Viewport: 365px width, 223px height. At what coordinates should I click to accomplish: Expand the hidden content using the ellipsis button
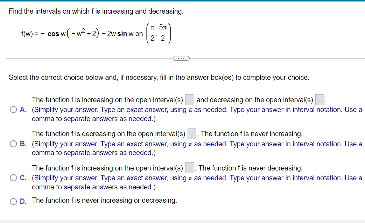click(x=181, y=58)
